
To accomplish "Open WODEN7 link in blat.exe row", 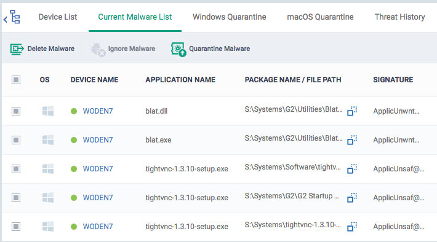I will coord(98,140).
